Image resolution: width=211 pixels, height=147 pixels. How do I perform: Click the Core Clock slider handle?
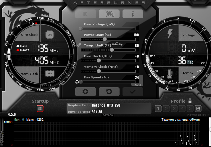(99, 60)
